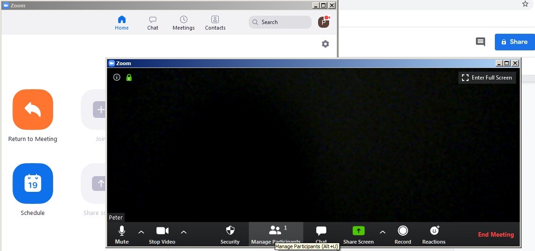Click Enter Full Screen
The width and height of the screenshot is (535, 251).
(x=487, y=78)
